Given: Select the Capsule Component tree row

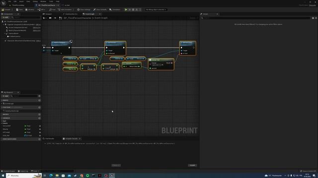Looking at the screenshot, I should coord(21,24).
